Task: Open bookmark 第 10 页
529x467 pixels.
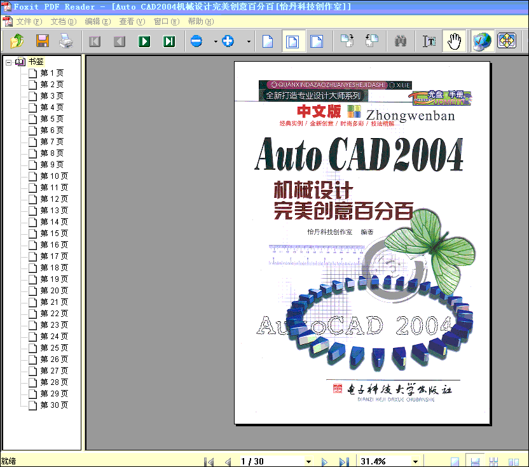Action: click(x=54, y=176)
